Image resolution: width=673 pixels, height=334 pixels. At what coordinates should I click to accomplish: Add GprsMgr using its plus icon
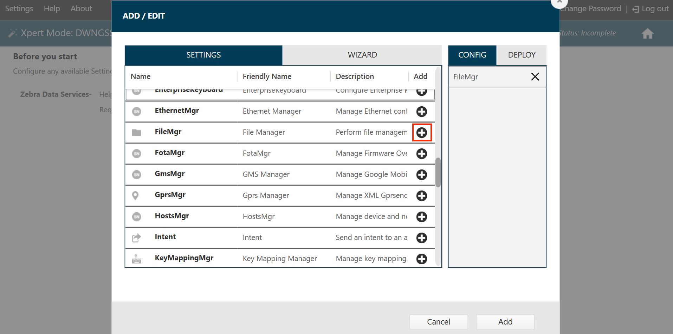[x=421, y=196]
